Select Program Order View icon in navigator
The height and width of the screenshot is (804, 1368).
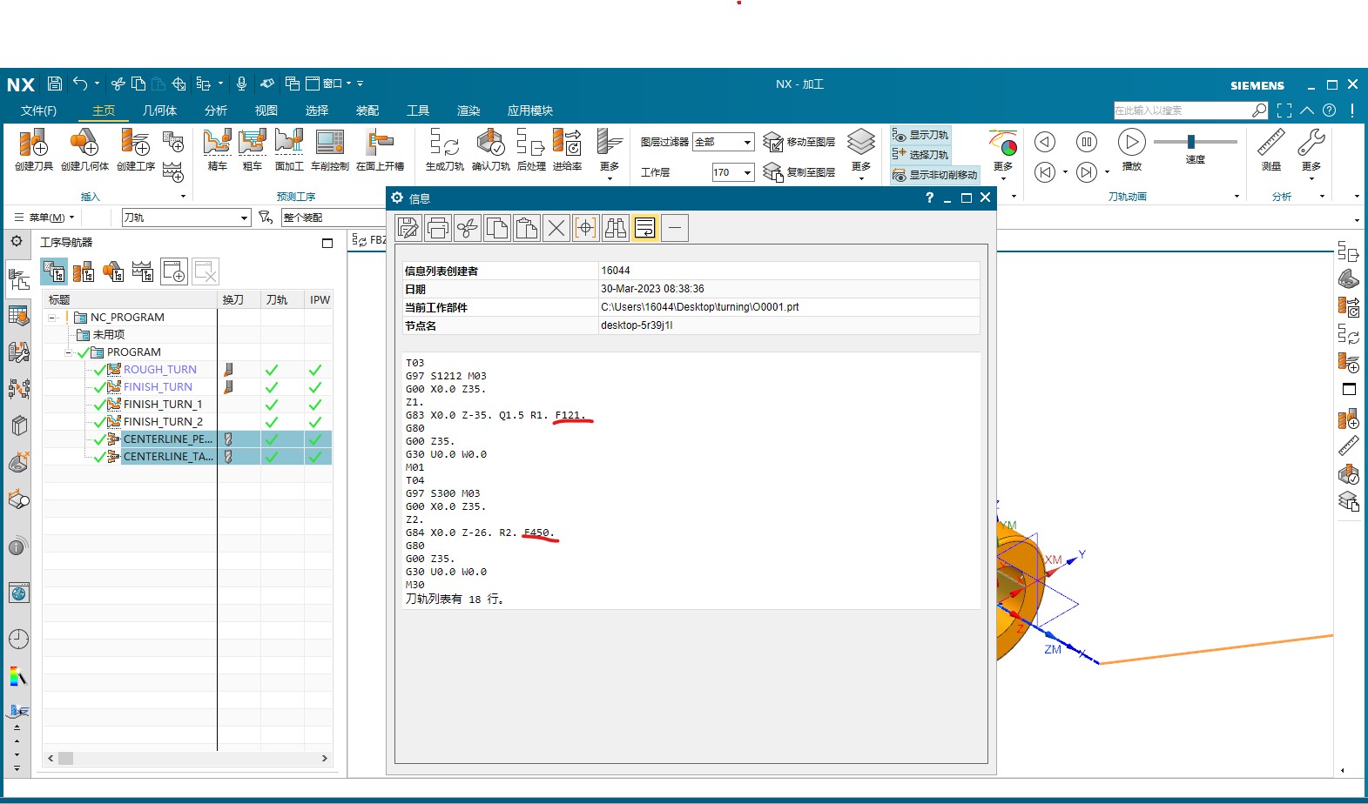54,271
